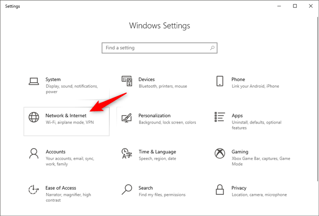Open Gaming settings title

[240, 152]
